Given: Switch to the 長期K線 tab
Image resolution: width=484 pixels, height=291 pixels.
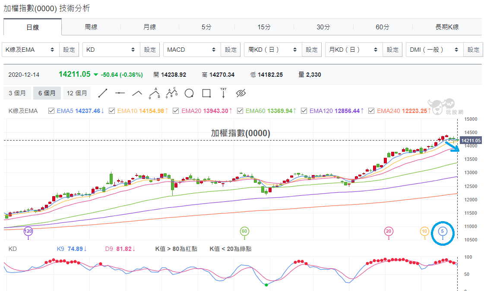Looking at the screenshot, I should [447, 27].
